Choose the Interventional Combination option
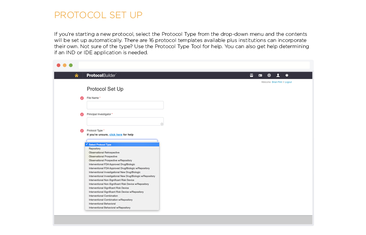366x235 pixels. (x=103, y=196)
